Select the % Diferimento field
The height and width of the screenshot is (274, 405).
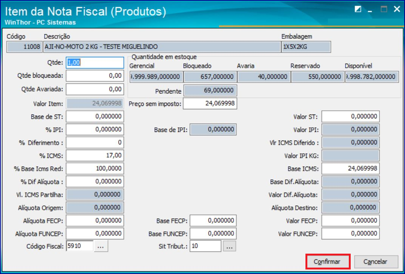(x=95, y=142)
